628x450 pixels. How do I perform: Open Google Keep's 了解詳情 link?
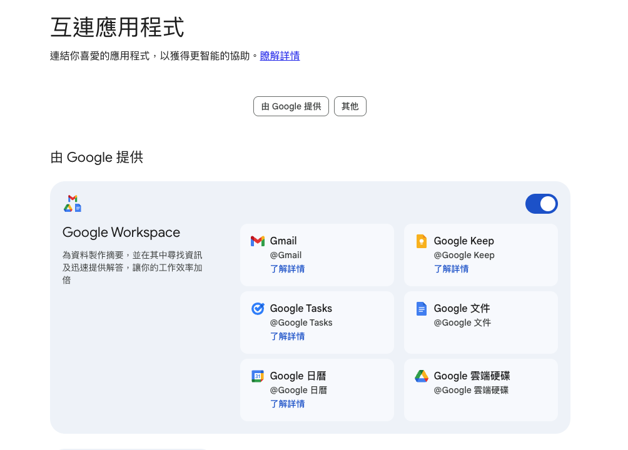point(452,269)
